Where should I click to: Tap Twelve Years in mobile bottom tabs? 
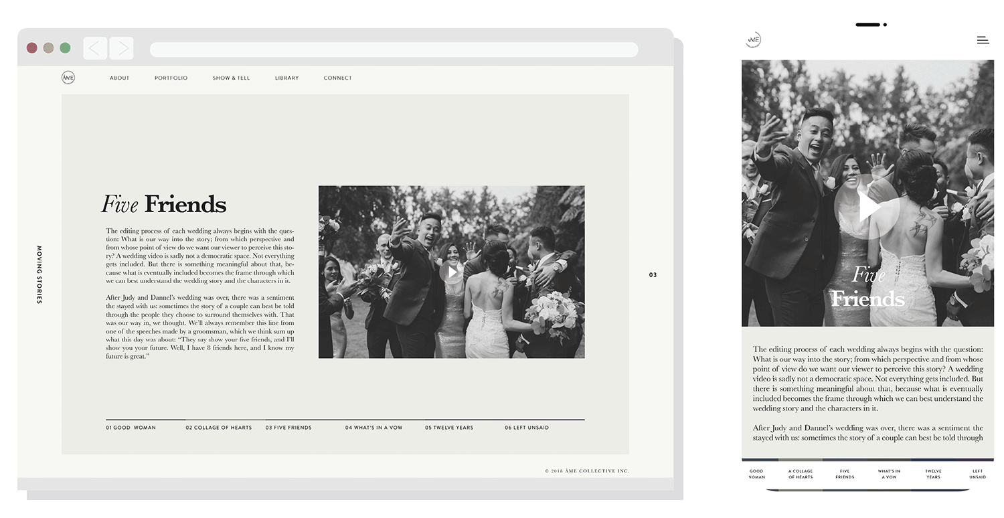click(x=933, y=474)
